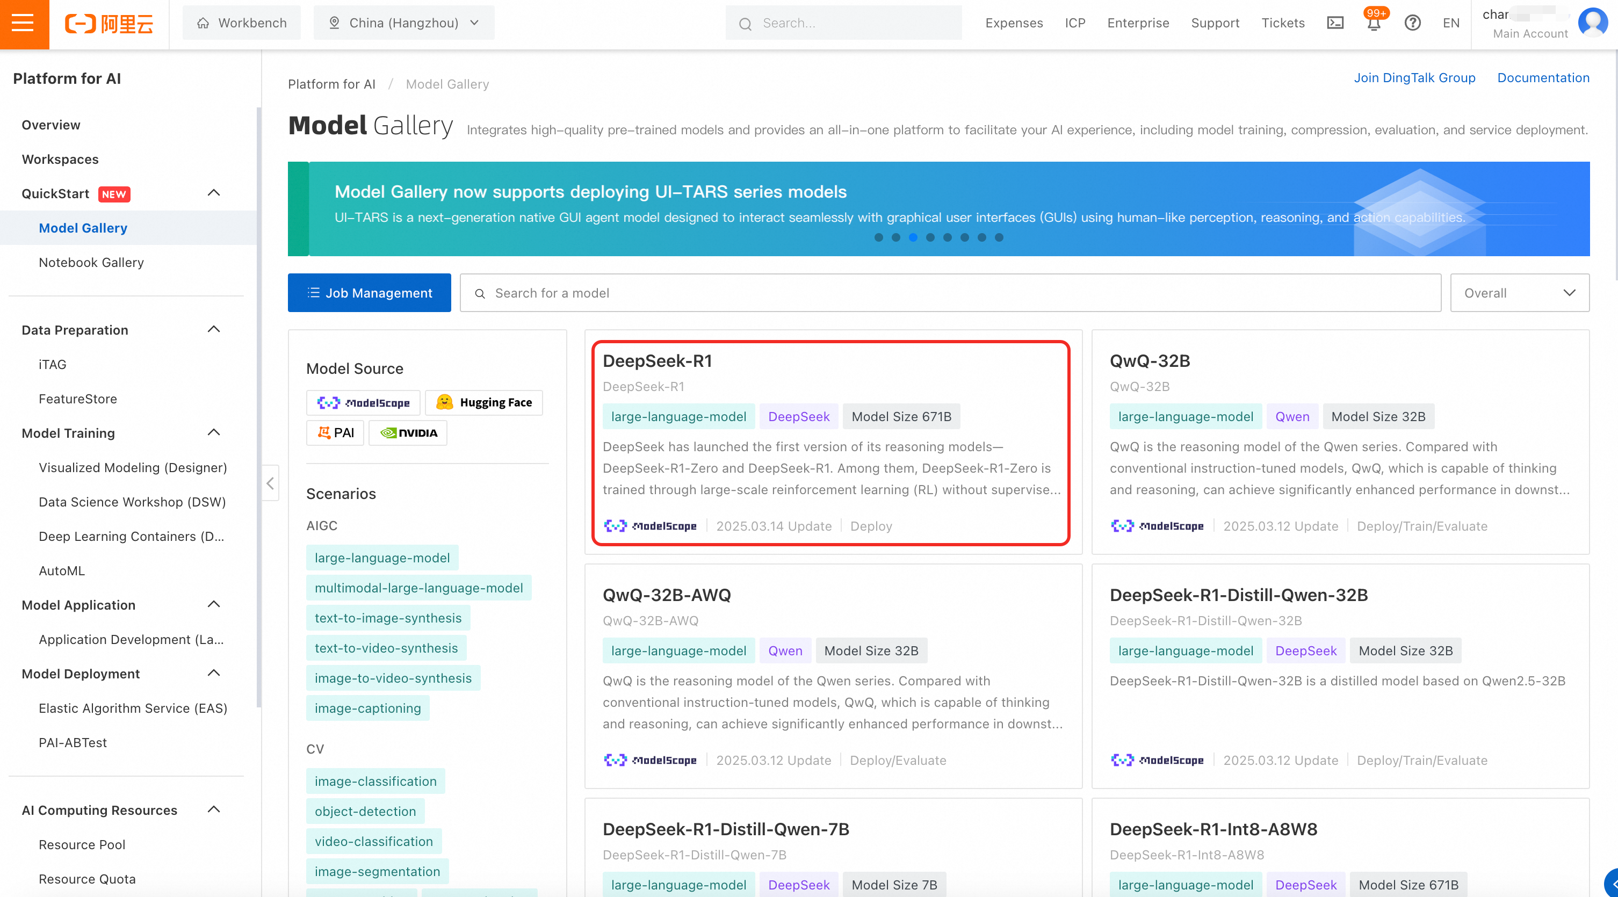1618x897 pixels.
Task: Collapse the left sidebar arrow
Action: (270, 483)
